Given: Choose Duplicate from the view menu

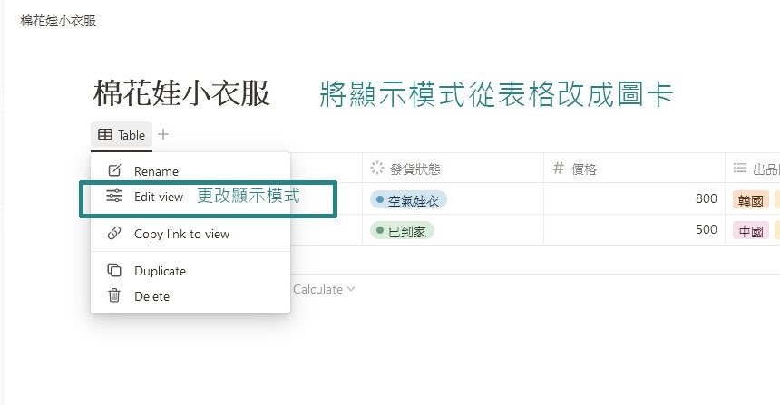Looking at the screenshot, I should [x=190, y=271].
